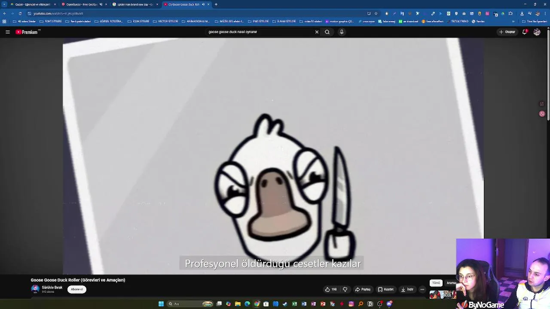
Task: Open the tab search dropdown arrow
Action: tap(5, 4)
